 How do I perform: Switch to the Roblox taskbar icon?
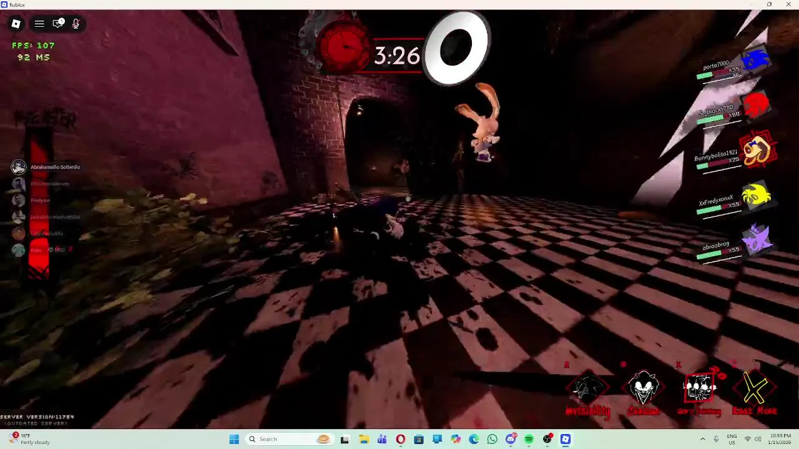pyautogui.click(x=566, y=439)
